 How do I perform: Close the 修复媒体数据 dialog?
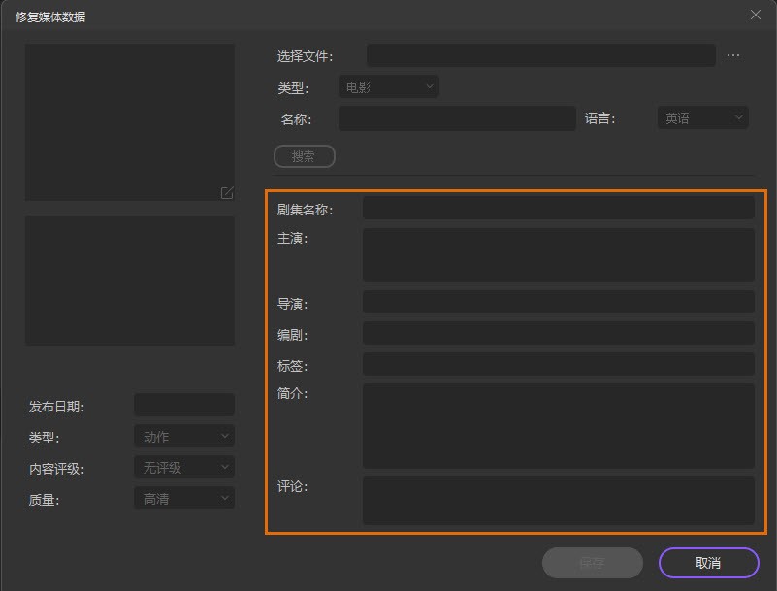(756, 15)
